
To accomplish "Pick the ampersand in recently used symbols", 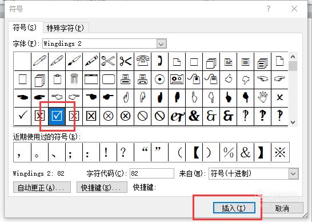I will tap(245, 152).
